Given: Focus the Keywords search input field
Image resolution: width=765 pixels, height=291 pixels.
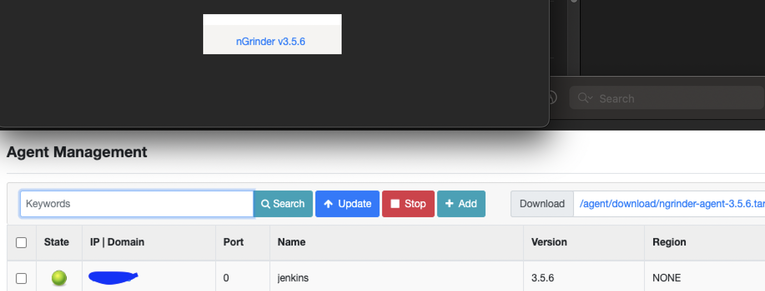Looking at the screenshot, I should [136, 204].
